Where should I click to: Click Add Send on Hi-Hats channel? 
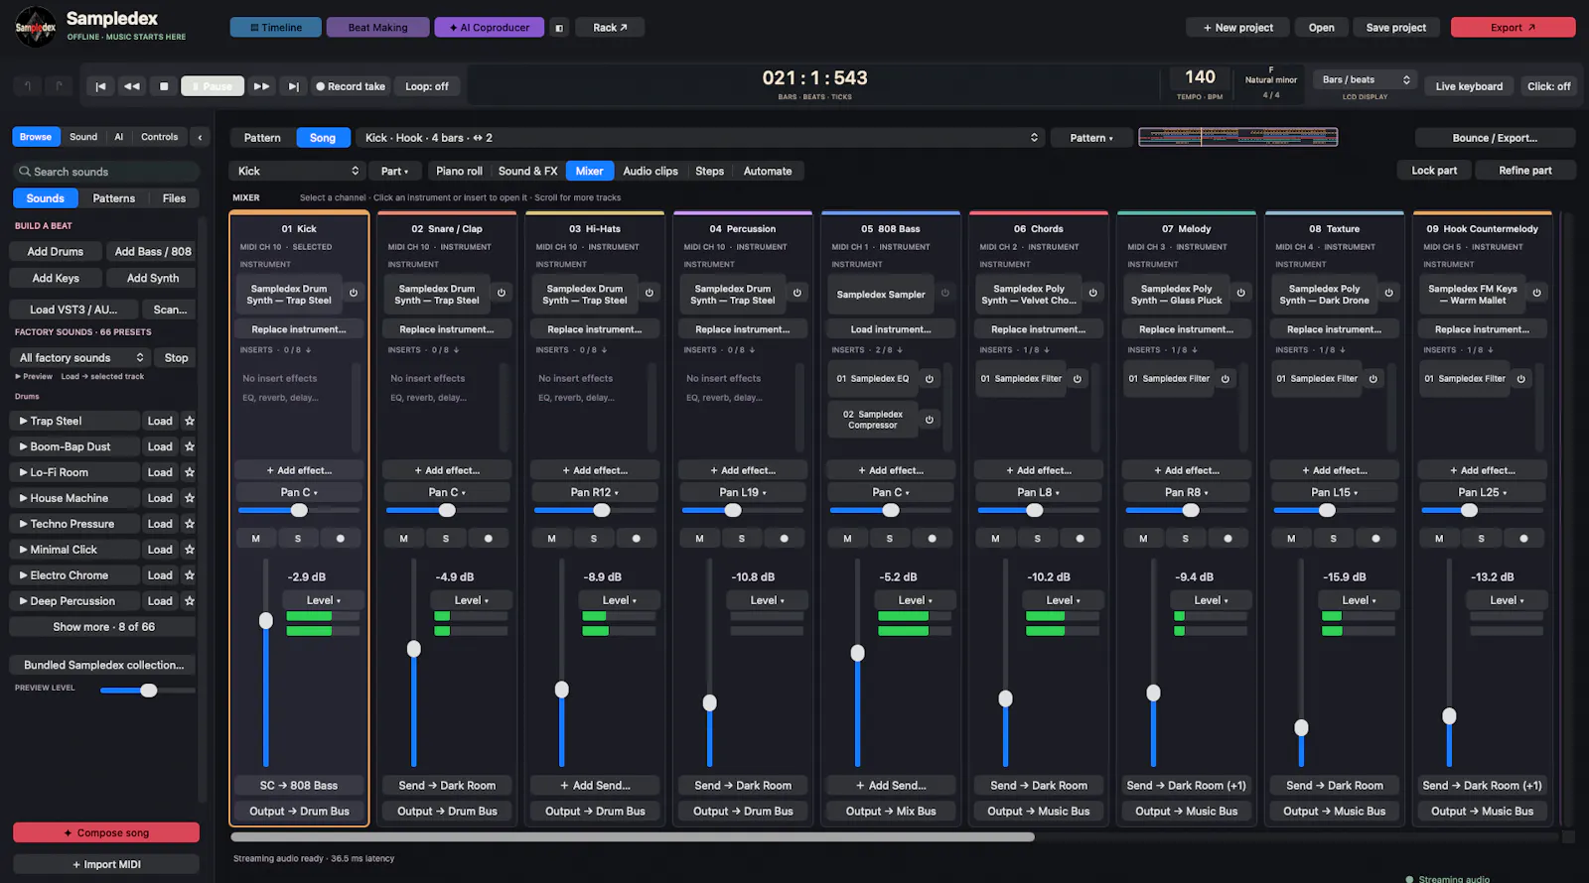pyautogui.click(x=595, y=785)
